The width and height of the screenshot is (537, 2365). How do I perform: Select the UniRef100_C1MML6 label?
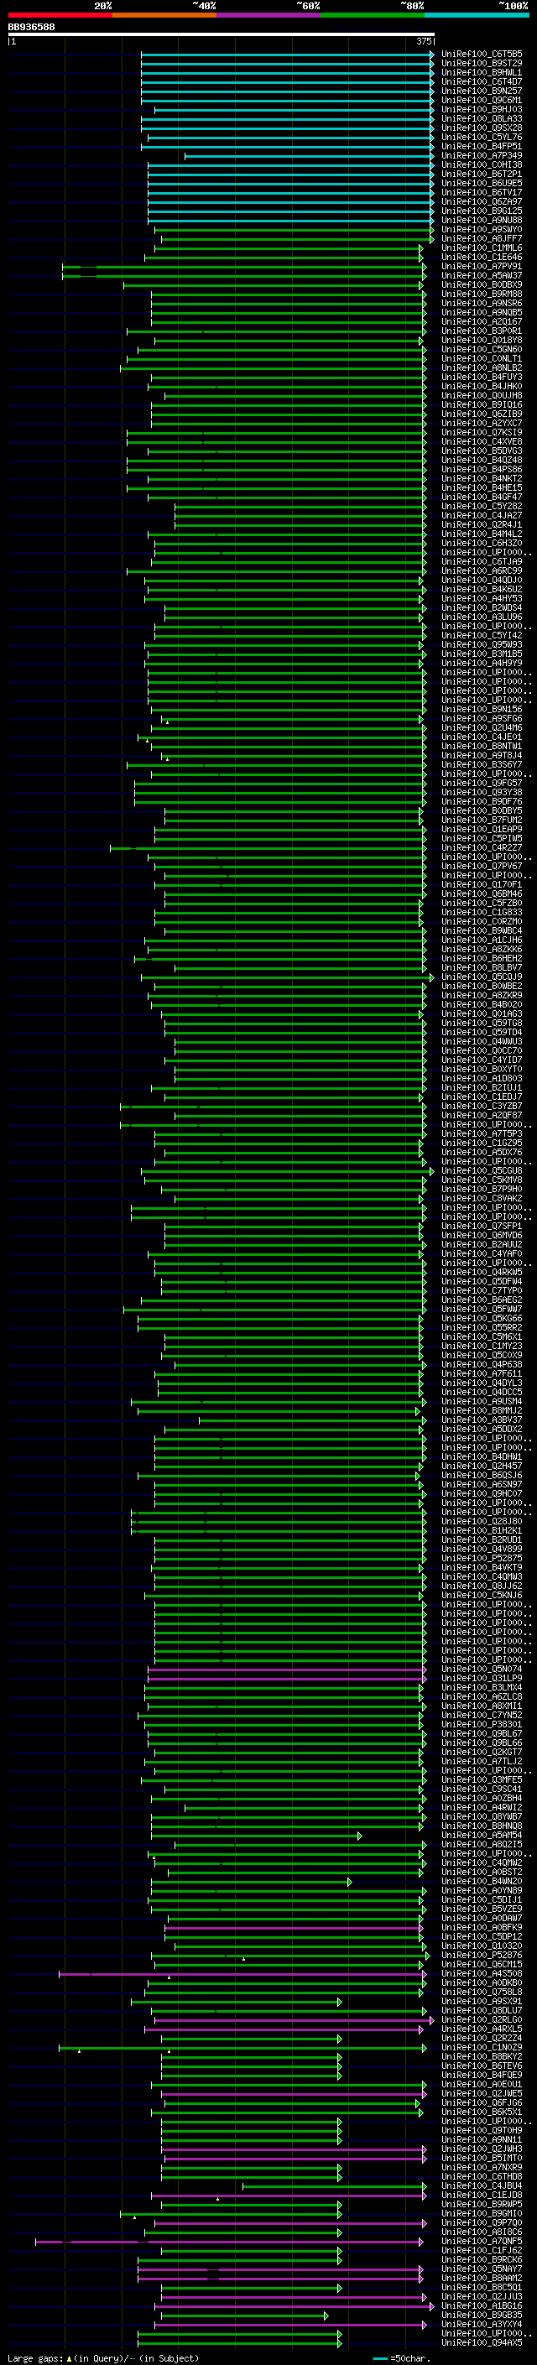click(x=482, y=247)
